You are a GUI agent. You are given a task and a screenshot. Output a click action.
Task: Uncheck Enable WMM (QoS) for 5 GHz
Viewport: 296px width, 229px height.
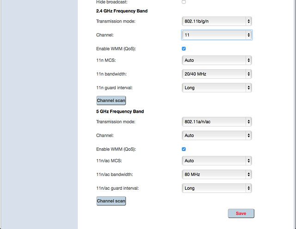184,149
